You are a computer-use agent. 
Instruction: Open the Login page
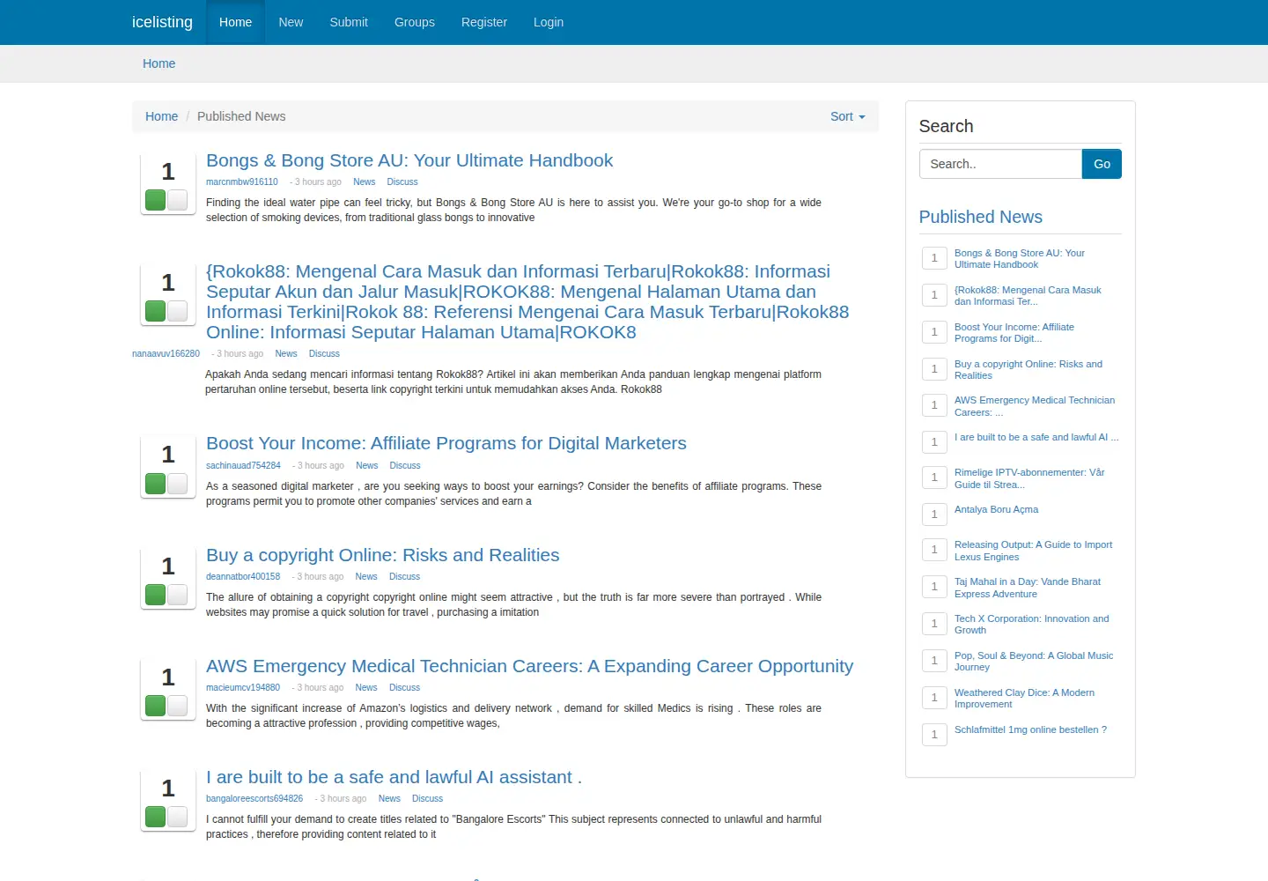click(549, 22)
